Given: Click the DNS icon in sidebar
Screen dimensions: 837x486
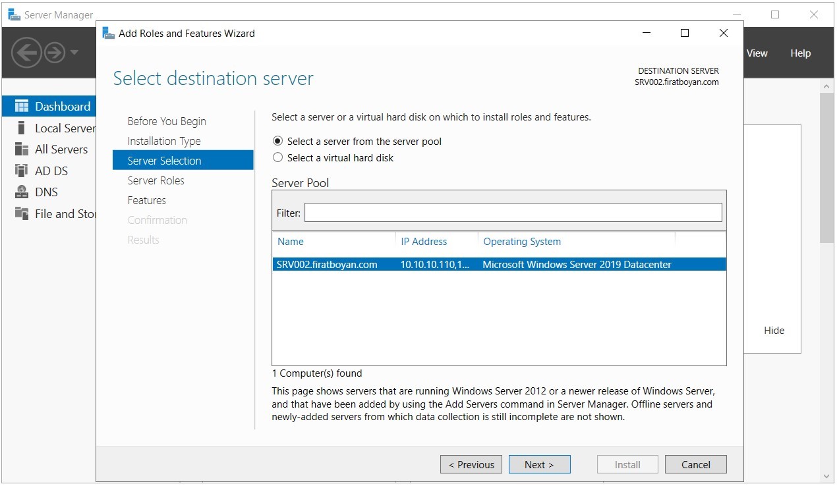Looking at the screenshot, I should coord(22,192).
